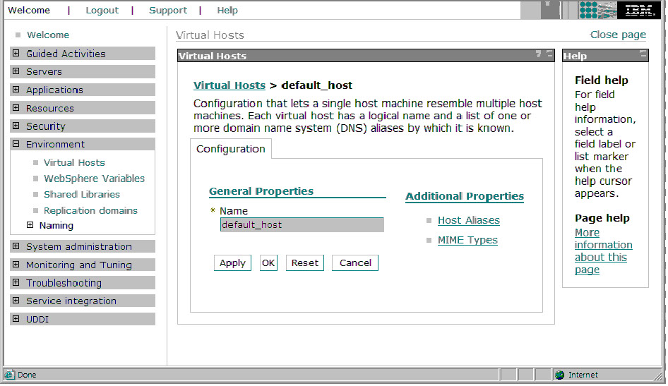Click the OK button

pos(268,263)
